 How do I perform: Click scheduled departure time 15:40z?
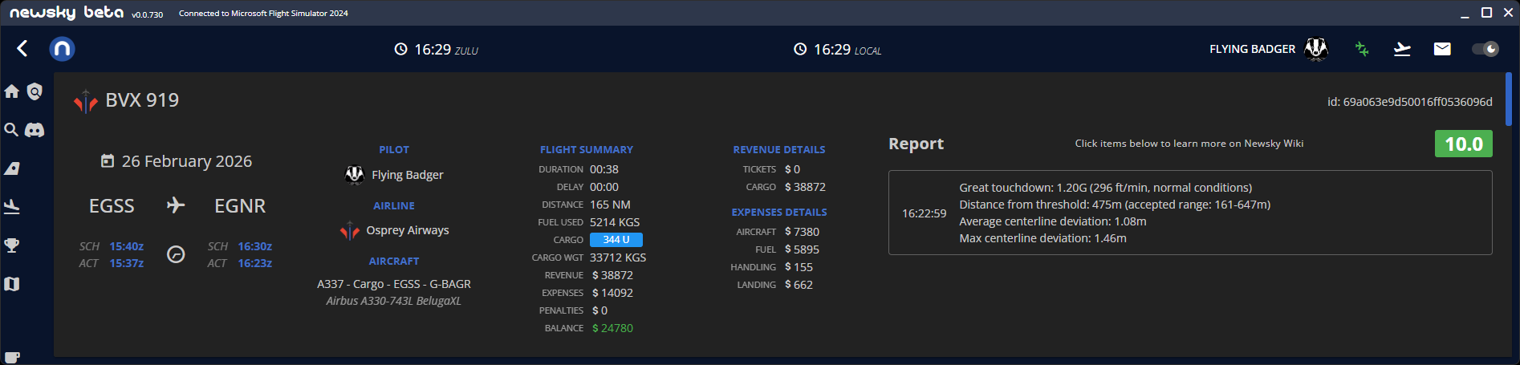[127, 246]
